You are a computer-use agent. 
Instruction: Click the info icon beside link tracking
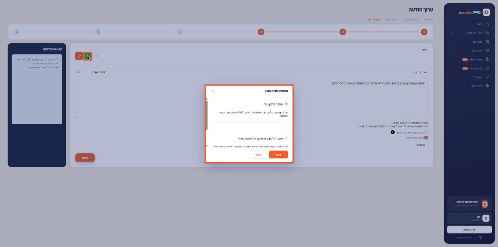(393, 132)
